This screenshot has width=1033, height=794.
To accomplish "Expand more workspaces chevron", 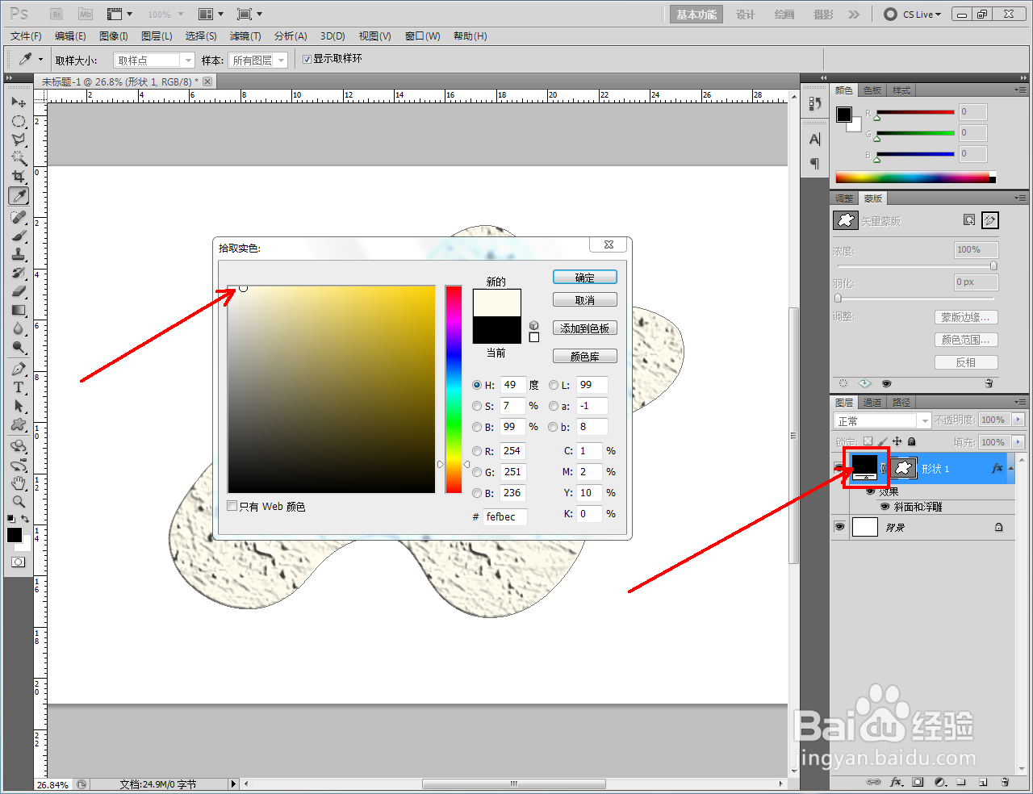I will coord(854,15).
